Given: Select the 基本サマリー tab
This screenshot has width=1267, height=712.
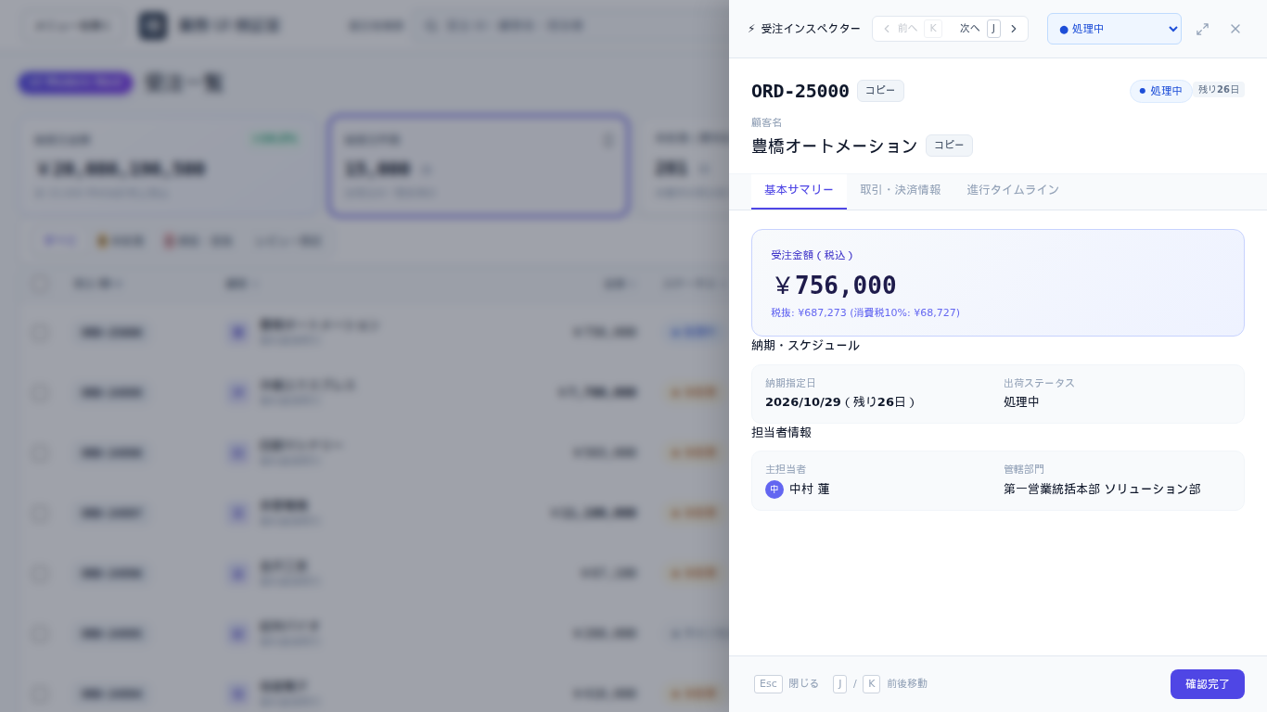Looking at the screenshot, I should coord(799,190).
